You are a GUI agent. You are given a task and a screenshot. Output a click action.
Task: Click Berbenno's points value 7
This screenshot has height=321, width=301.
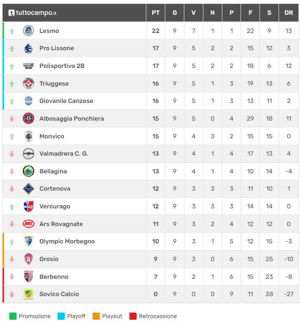pyautogui.click(x=156, y=277)
